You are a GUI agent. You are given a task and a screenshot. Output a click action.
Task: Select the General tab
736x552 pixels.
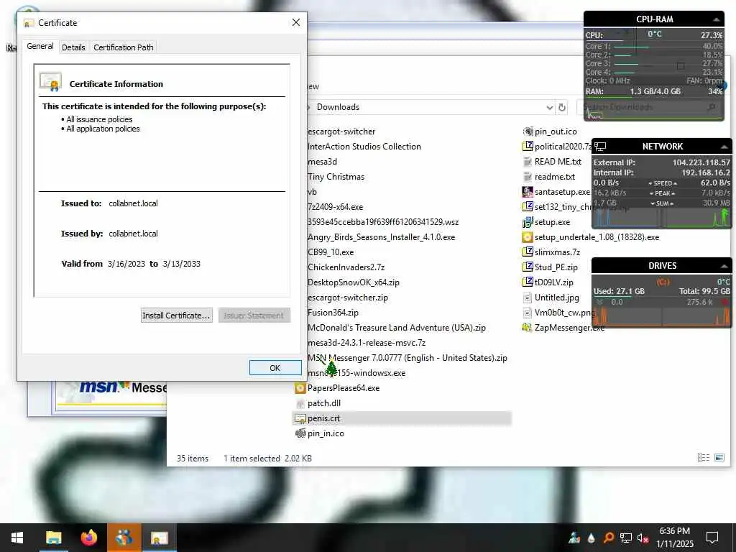40,47
